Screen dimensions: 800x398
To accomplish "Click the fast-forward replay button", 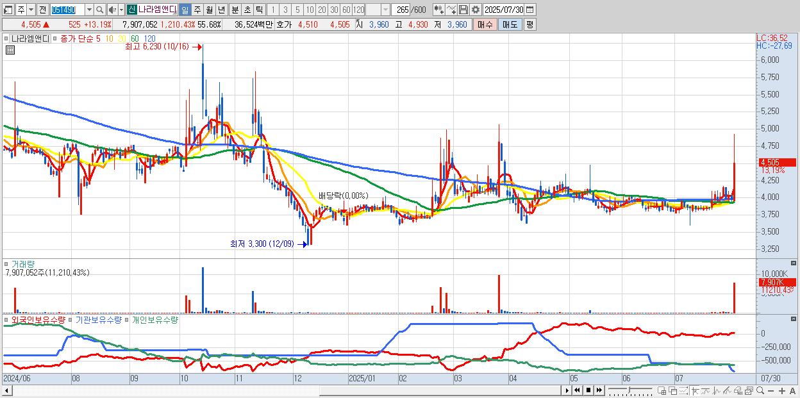I will [599, 390].
